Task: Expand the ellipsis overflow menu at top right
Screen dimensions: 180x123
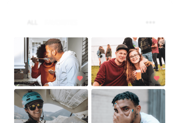Action: click(x=150, y=22)
